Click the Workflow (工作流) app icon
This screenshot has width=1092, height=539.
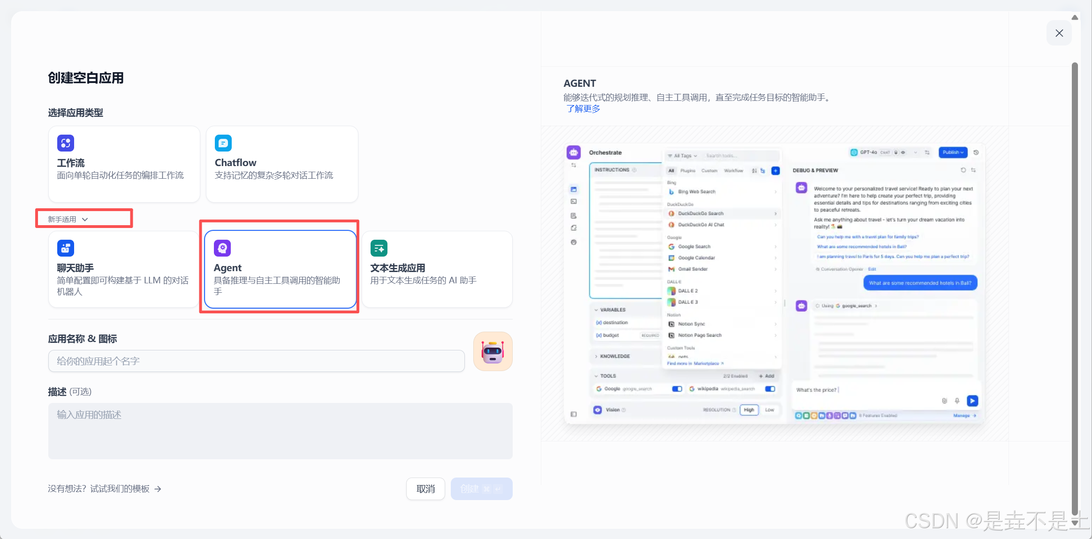pyautogui.click(x=66, y=143)
